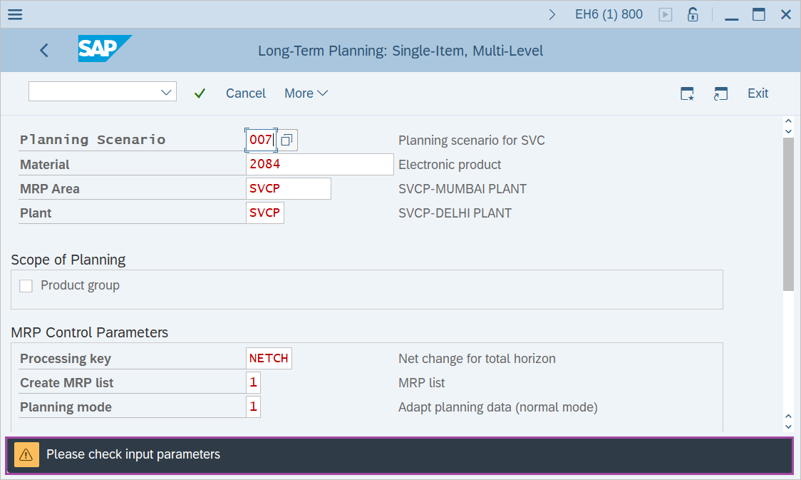Click the back arrow in the header
801x480 pixels.
[x=43, y=50]
